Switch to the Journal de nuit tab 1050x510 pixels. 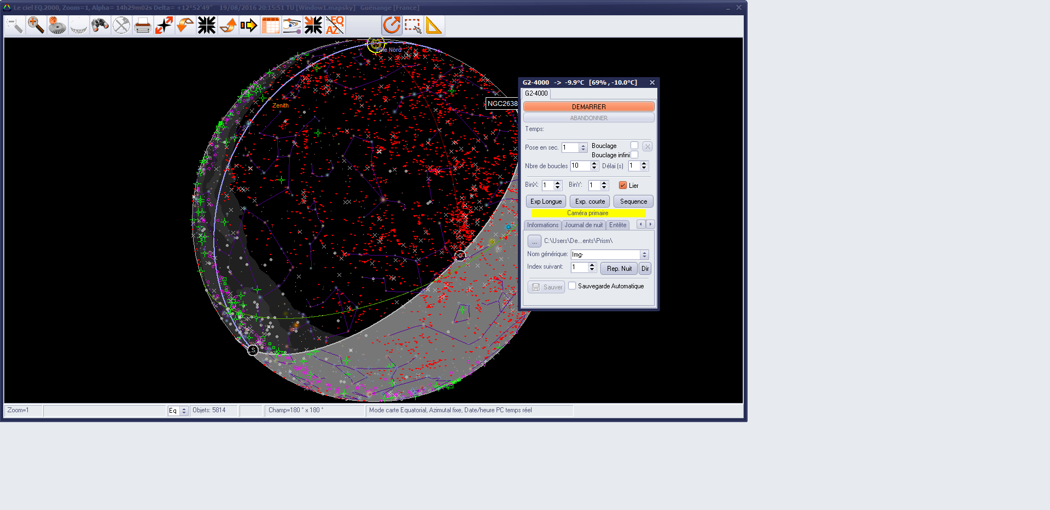(584, 225)
